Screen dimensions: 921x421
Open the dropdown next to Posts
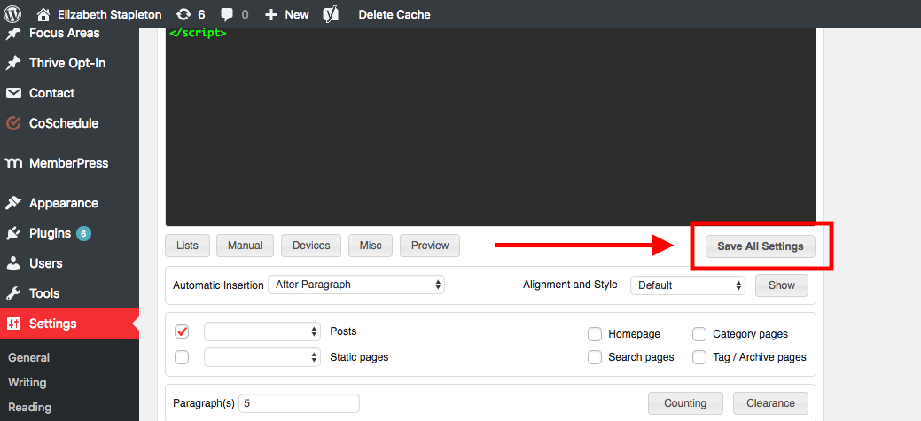[x=262, y=331]
